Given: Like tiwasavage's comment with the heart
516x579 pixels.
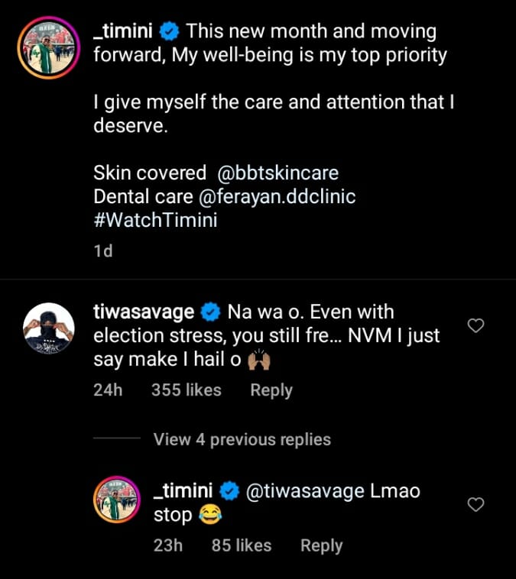Looking at the screenshot, I should point(475,326).
